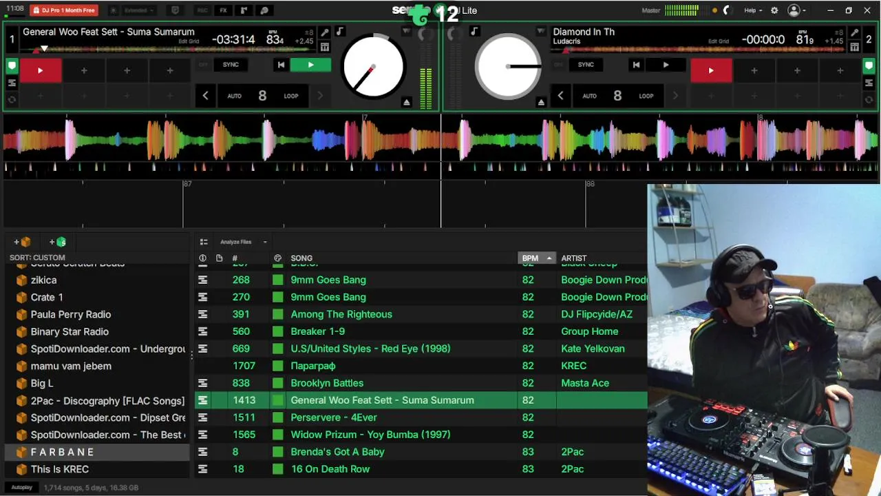
Task: Click Edit Grid on deck 2
Action: tap(719, 41)
